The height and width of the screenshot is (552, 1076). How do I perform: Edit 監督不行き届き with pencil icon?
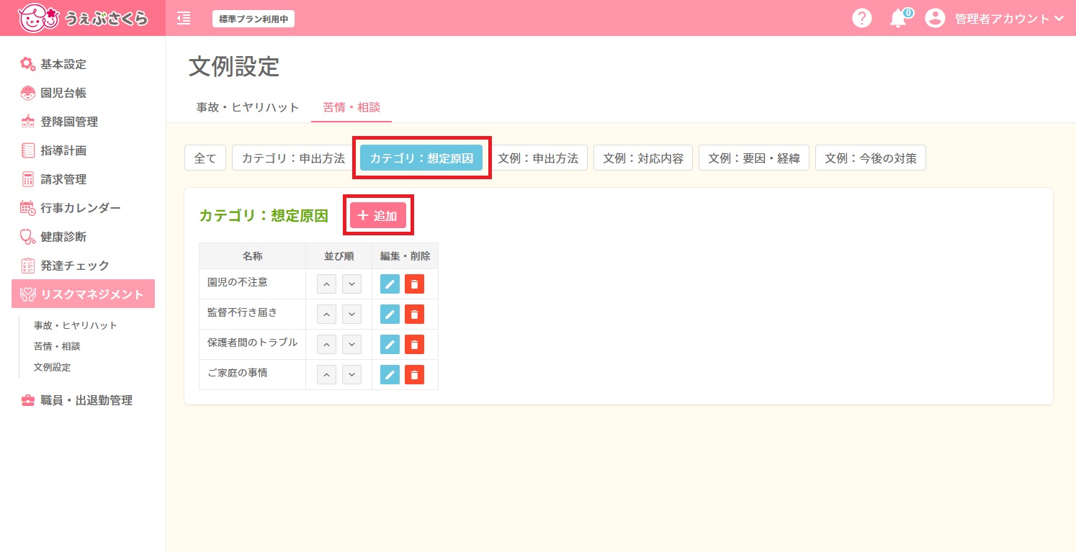390,315
